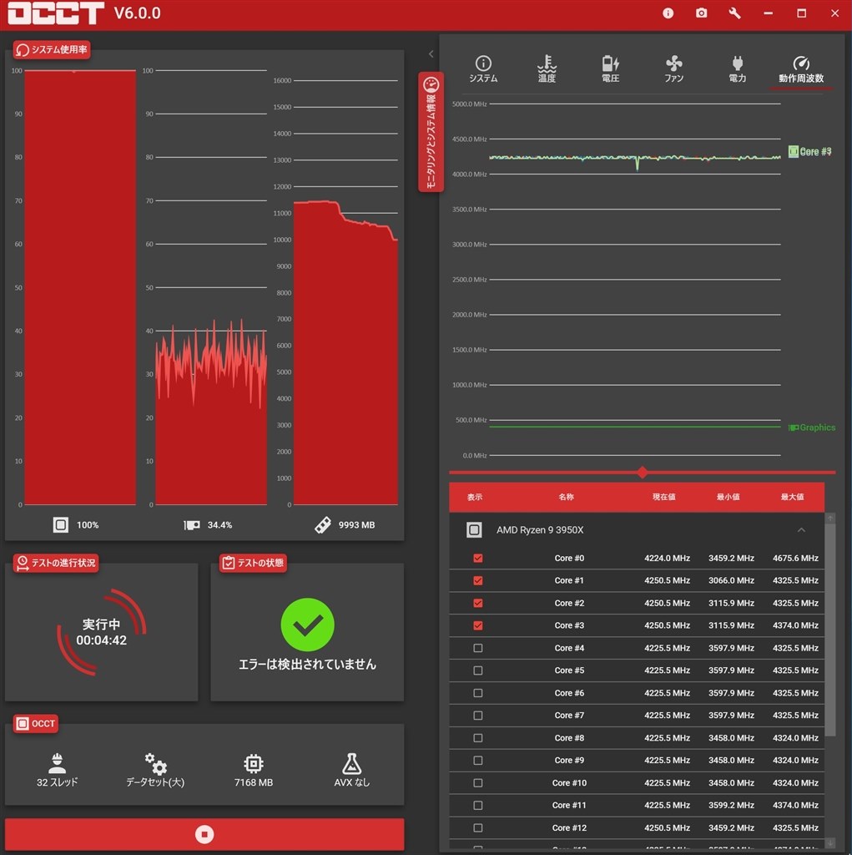The image size is (852, 855).
Task: Uncheck the Core #2 display checkbox
Action: [478, 603]
